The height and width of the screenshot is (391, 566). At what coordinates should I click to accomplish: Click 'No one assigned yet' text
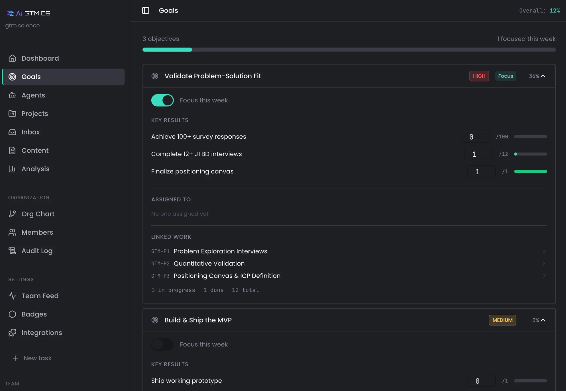pyautogui.click(x=180, y=214)
